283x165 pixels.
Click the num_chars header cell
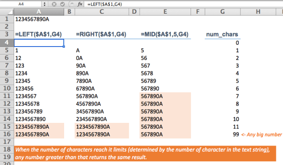pyautogui.click(x=222, y=35)
